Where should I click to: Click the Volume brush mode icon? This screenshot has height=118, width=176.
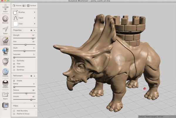tap(14, 6)
